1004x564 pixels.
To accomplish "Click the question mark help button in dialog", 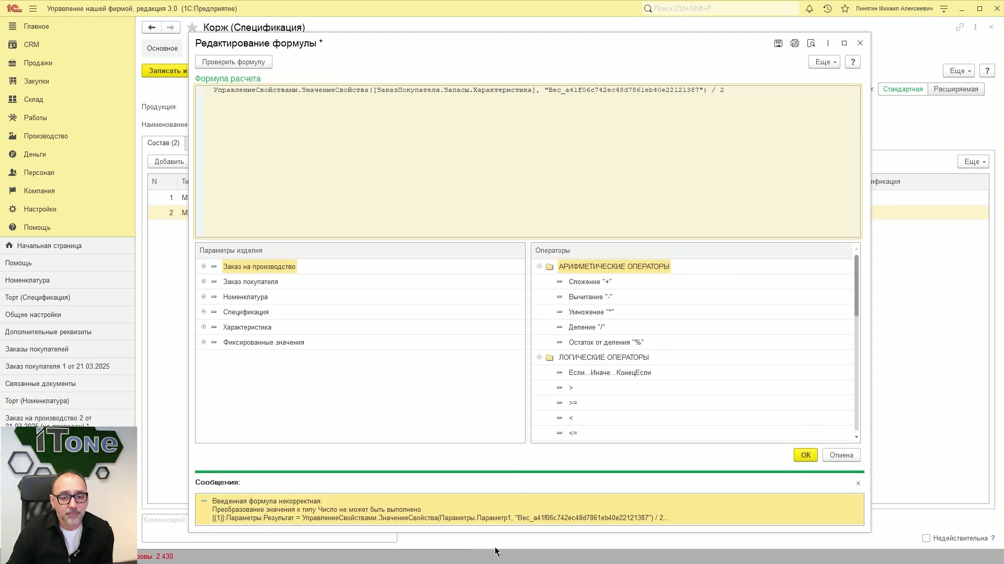I will [853, 62].
